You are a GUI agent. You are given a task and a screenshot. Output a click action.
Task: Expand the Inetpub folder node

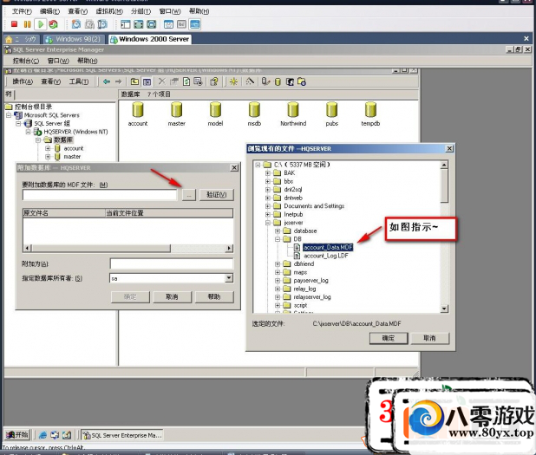pyautogui.click(x=268, y=215)
